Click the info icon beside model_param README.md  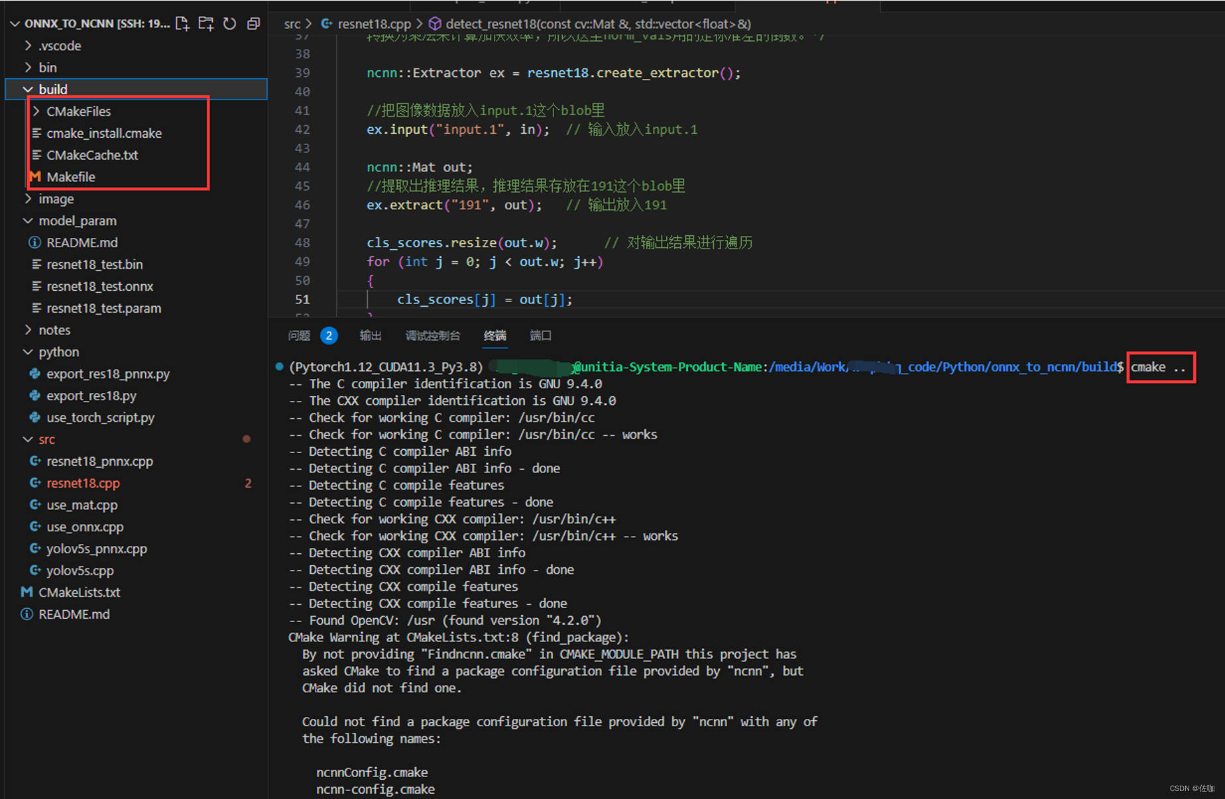(35, 242)
